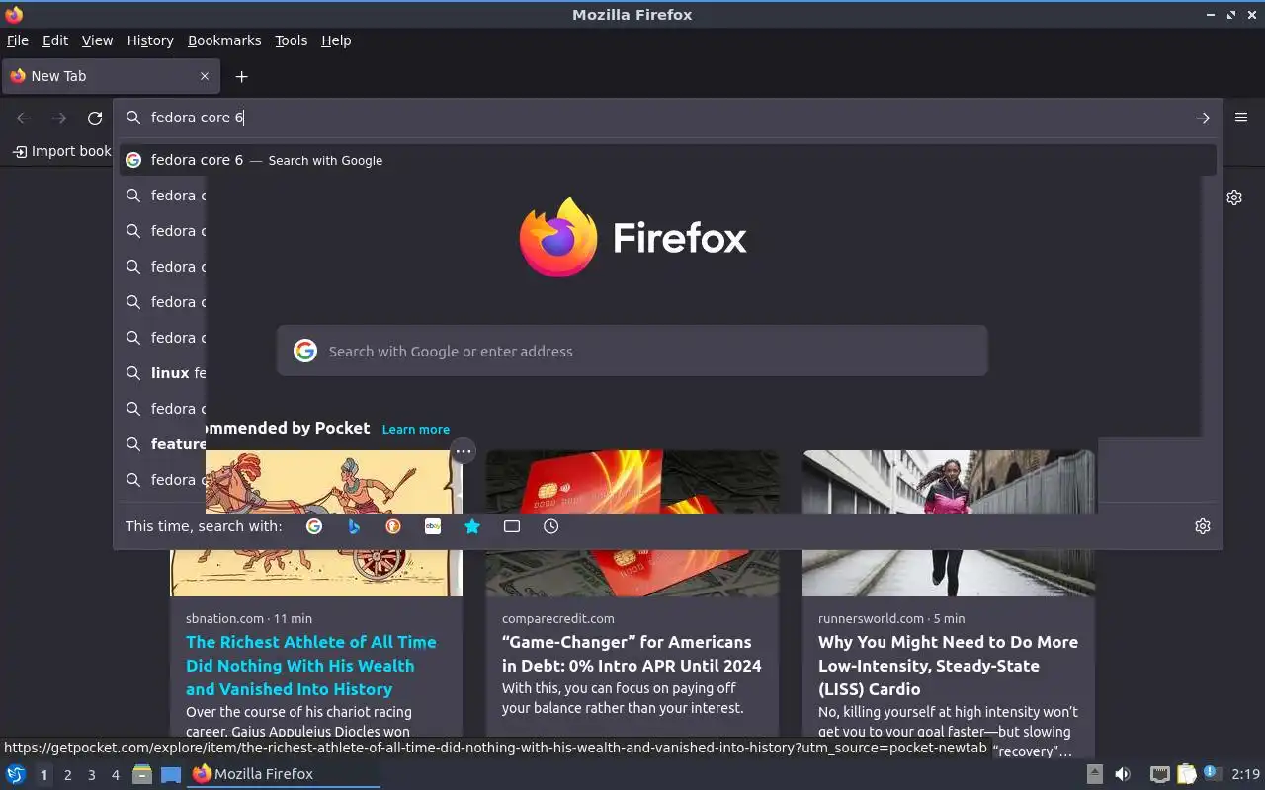Search this time with eBay icon
Image resolution: width=1265 pixels, height=790 pixels.
point(433,526)
